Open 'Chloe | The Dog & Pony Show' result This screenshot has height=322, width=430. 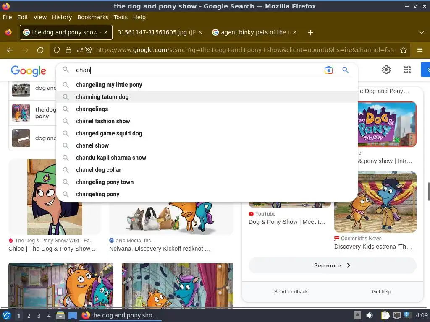tap(52, 249)
